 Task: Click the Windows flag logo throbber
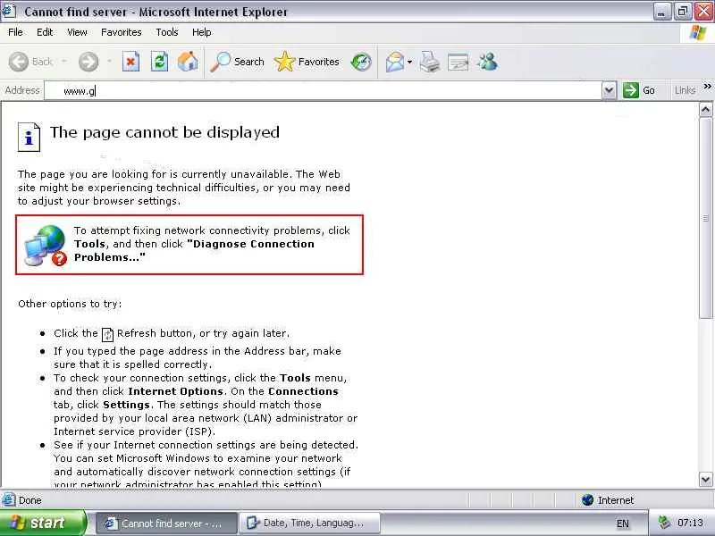pos(698,33)
